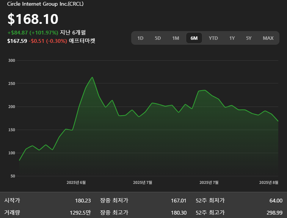Click the rightmost end of the price line

point(278,121)
